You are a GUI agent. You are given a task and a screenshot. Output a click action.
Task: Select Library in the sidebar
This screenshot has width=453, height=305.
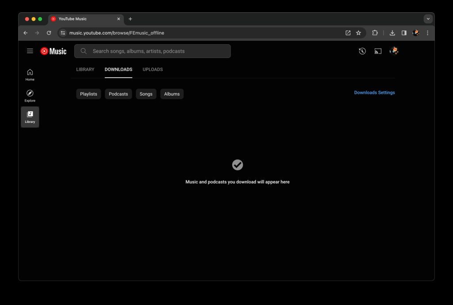tap(30, 117)
